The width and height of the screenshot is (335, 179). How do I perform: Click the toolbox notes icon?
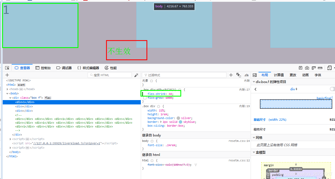point(301,68)
